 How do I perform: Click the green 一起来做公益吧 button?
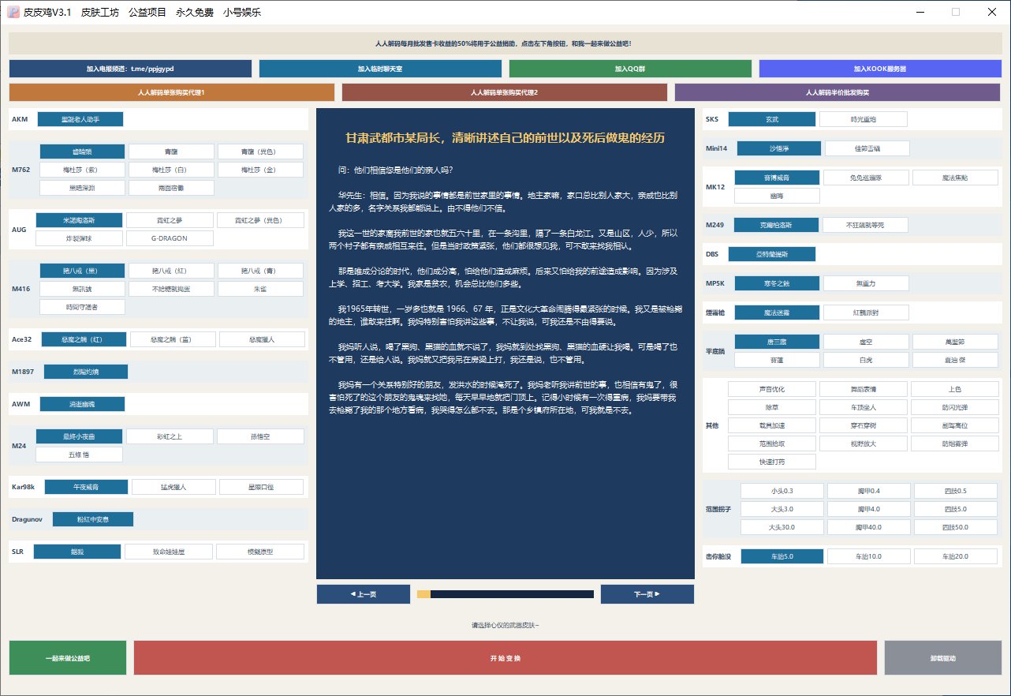pos(68,657)
